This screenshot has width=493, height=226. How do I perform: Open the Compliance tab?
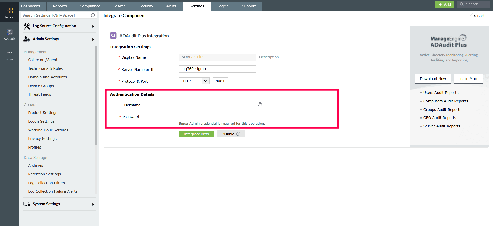90,6
